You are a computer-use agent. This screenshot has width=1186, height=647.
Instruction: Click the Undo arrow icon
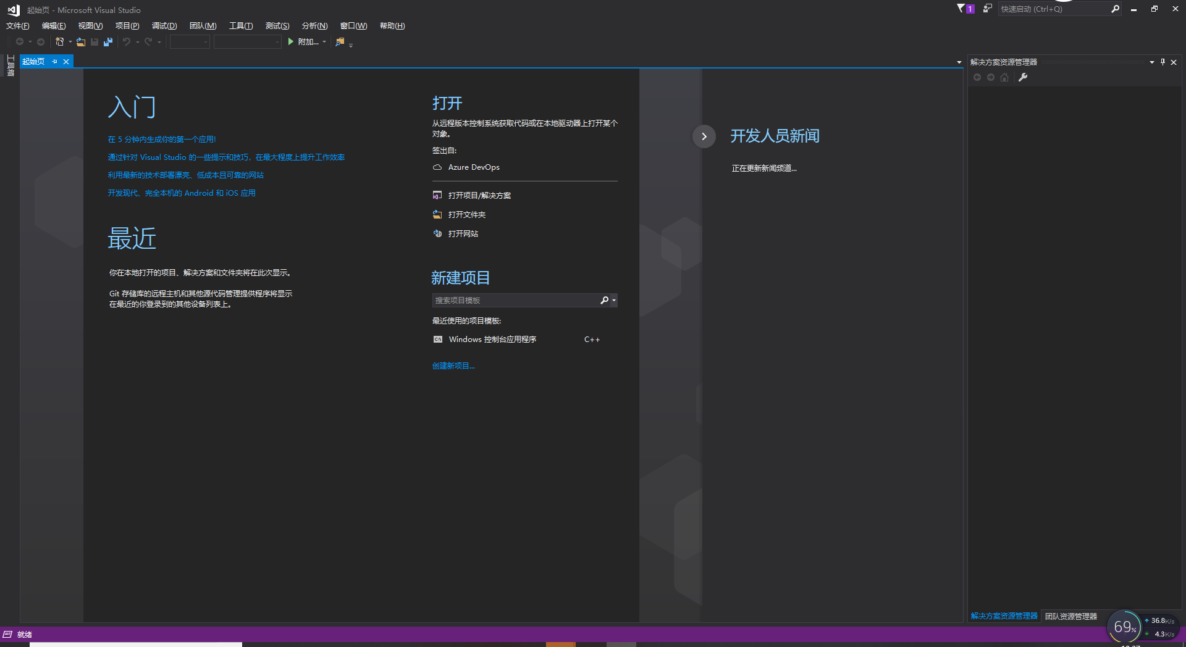pyautogui.click(x=127, y=42)
